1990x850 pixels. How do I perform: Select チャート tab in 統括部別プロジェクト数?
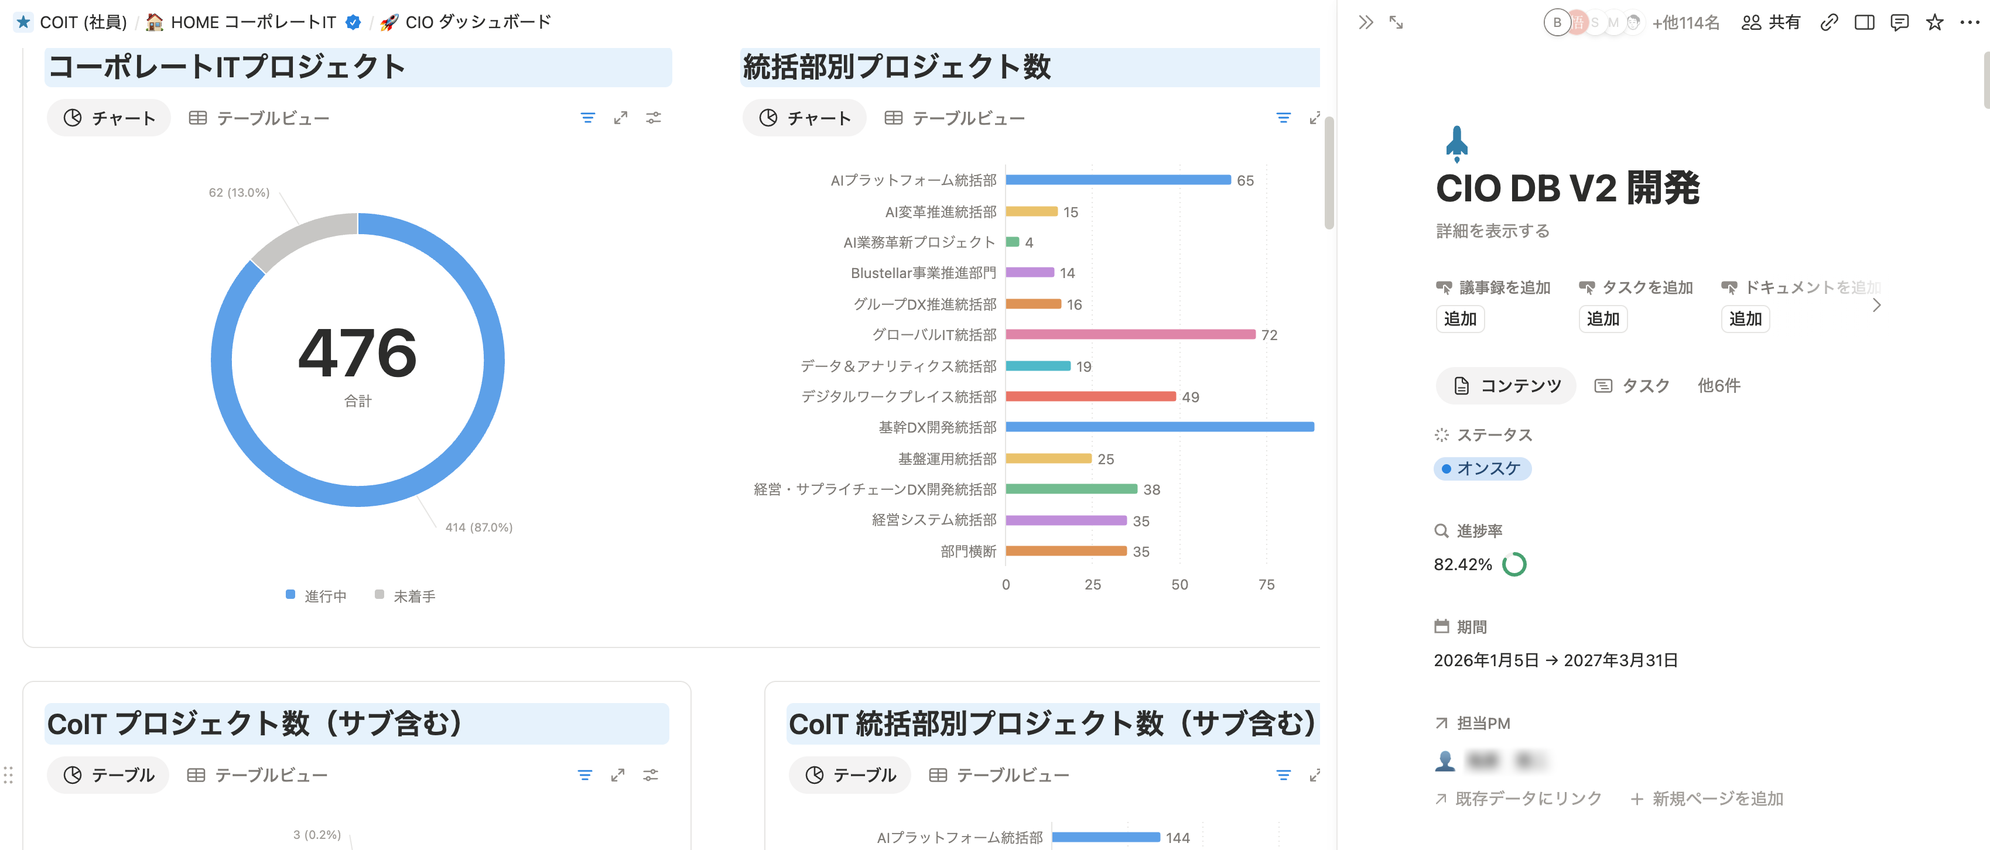pos(804,118)
